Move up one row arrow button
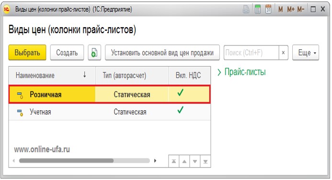 pos(184,161)
